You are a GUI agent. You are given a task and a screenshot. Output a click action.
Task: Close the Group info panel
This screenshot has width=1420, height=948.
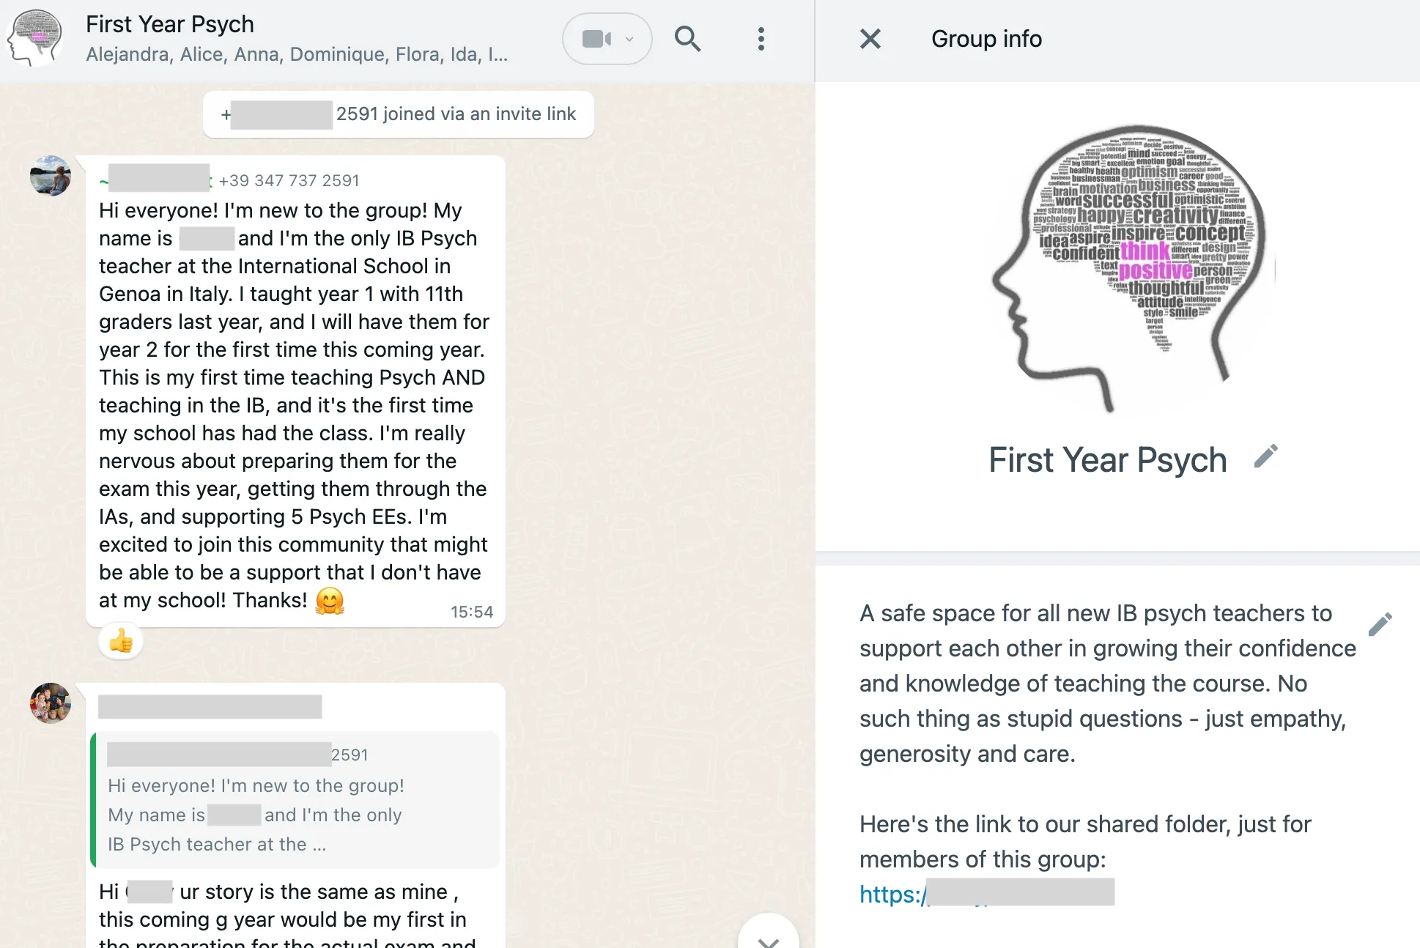coord(870,39)
